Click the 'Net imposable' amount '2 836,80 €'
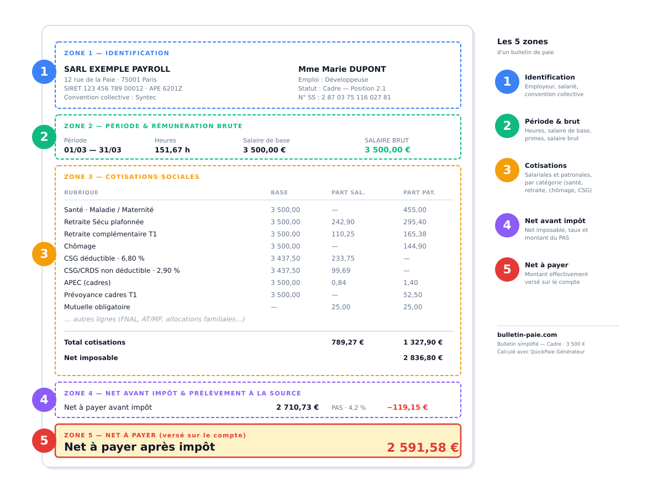This screenshot has width=663, height=497. coord(423,358)
